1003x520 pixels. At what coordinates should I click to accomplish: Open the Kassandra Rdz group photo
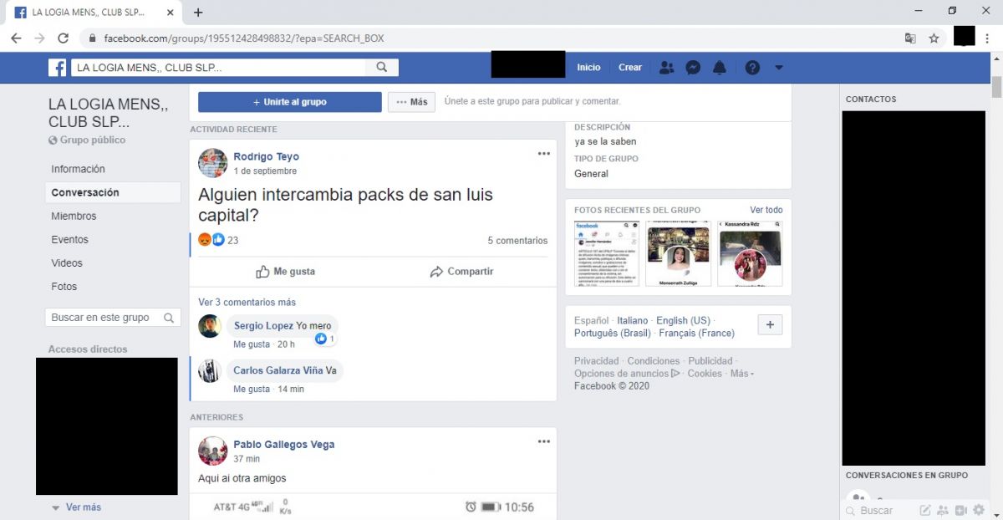(x=751, y=254)
